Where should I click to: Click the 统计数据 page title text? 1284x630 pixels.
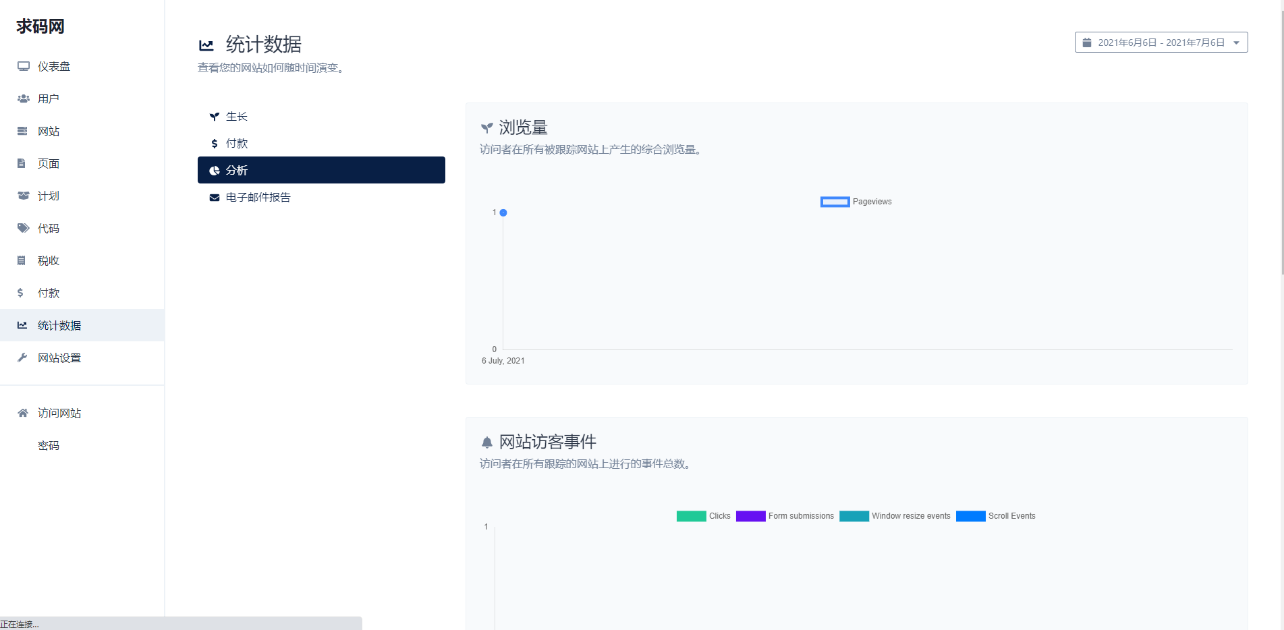[x=263, y=45]
